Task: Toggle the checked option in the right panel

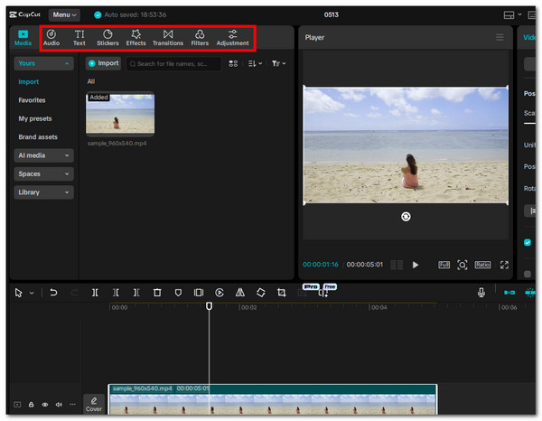Action: coord(528,242)
